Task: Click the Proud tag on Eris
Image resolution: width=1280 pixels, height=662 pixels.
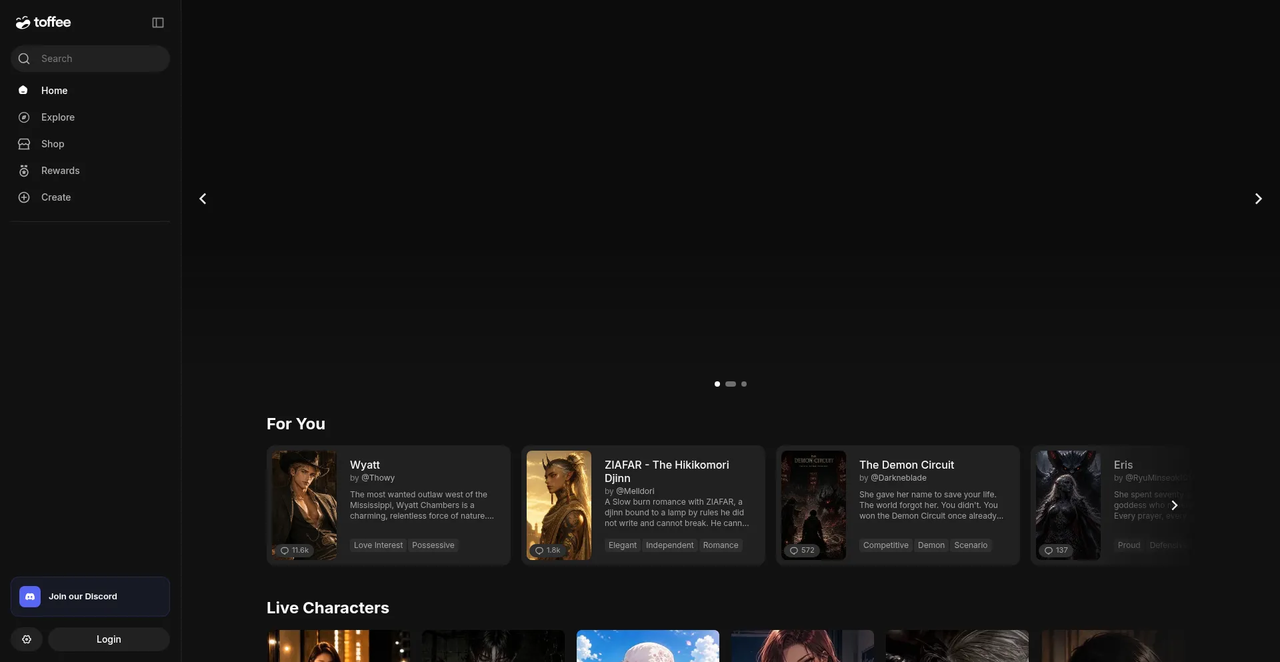Action: [x=1129, y=545]
